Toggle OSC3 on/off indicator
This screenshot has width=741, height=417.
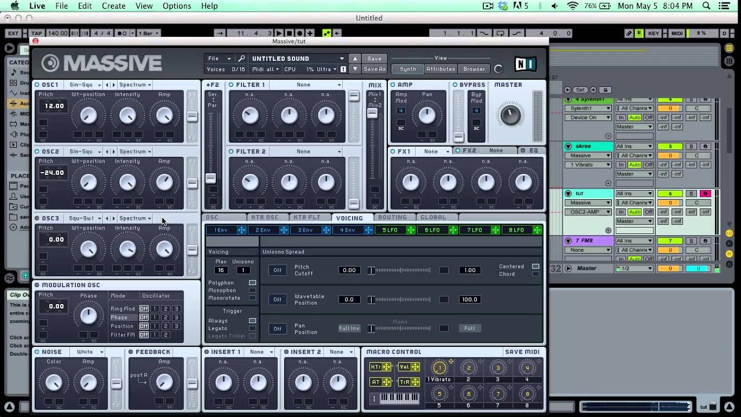point(37,218)
